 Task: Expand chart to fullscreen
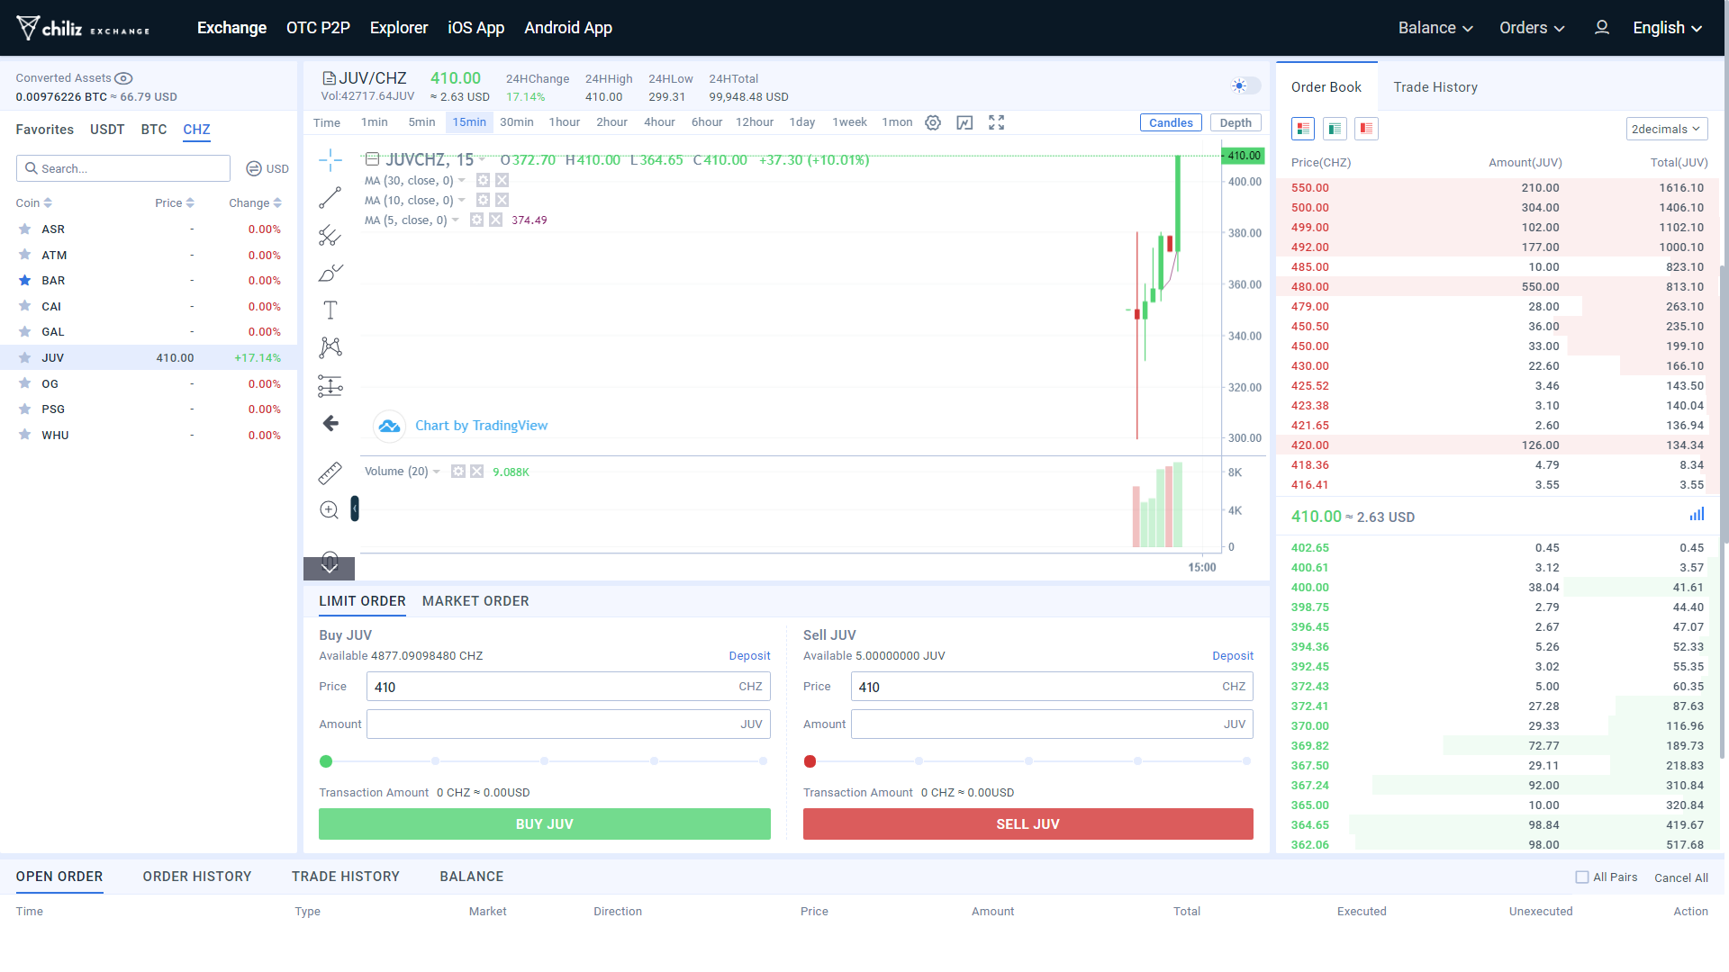(x=996, y=122)
